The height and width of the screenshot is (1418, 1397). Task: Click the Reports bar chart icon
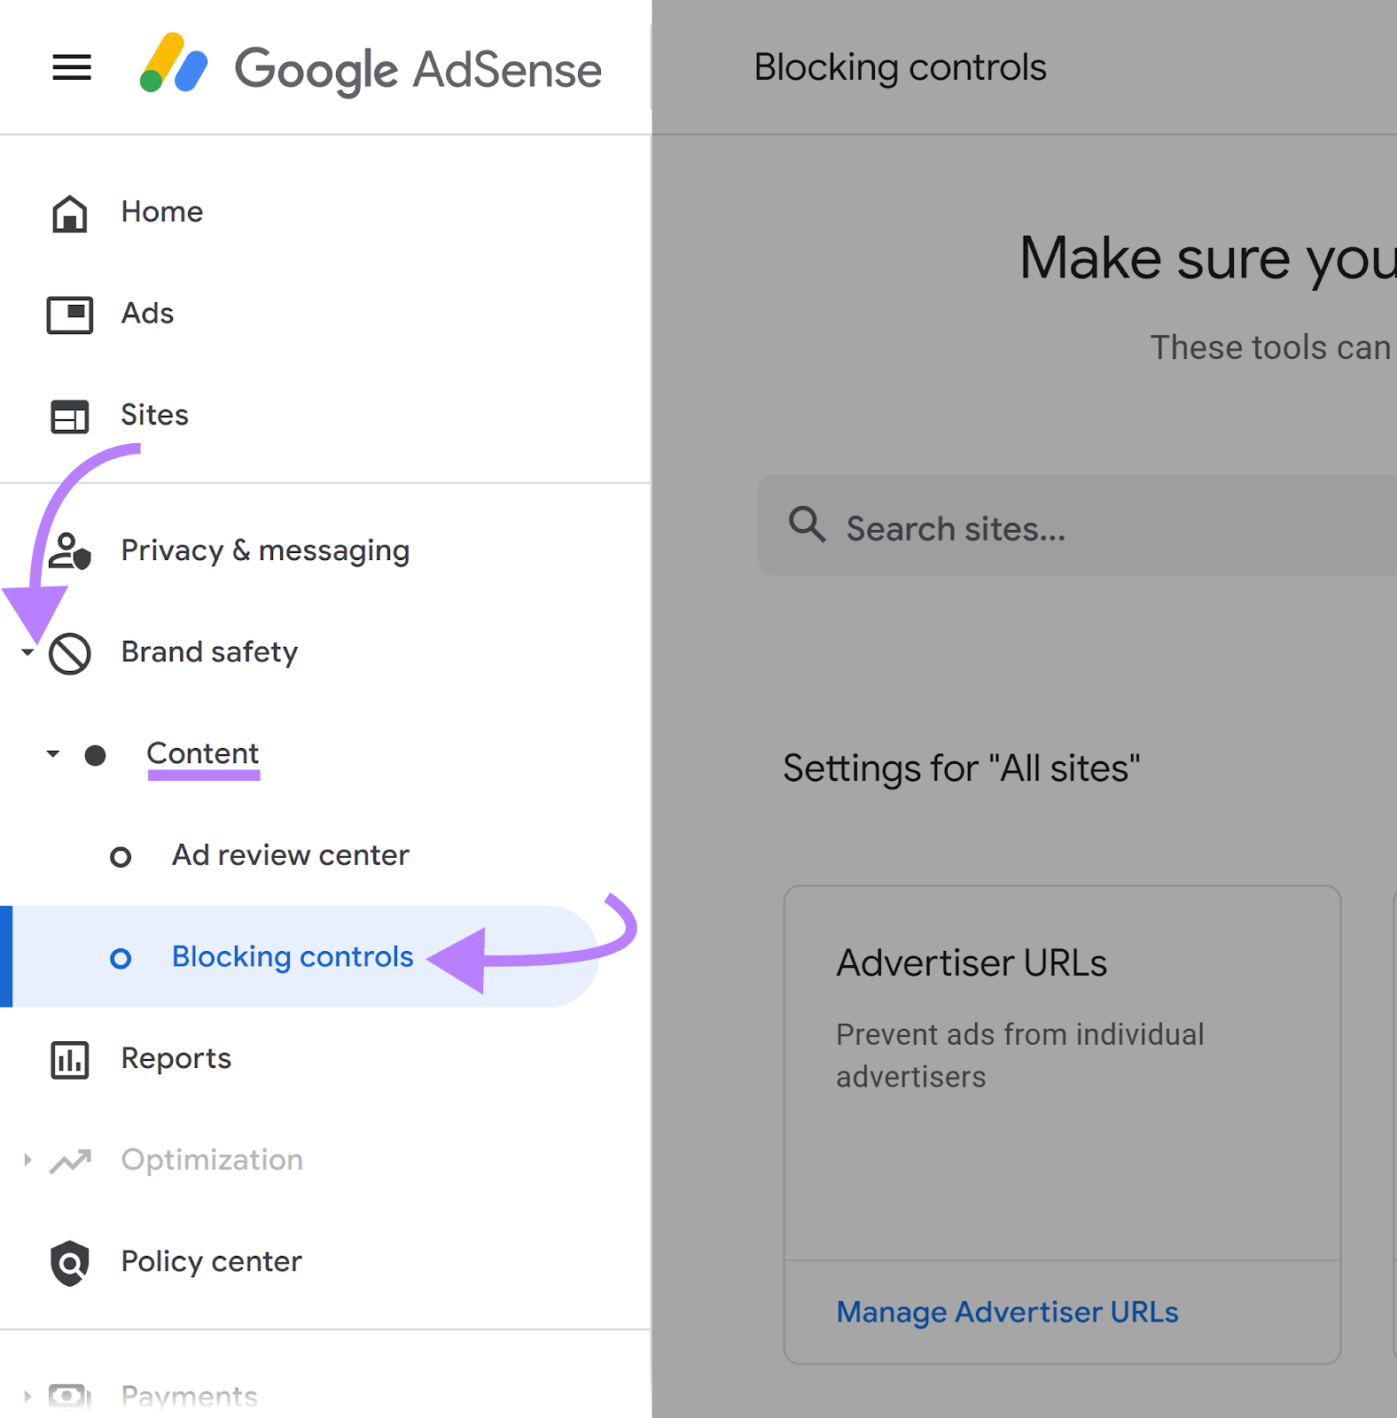pyautogui.click(x=70, y=1060)
